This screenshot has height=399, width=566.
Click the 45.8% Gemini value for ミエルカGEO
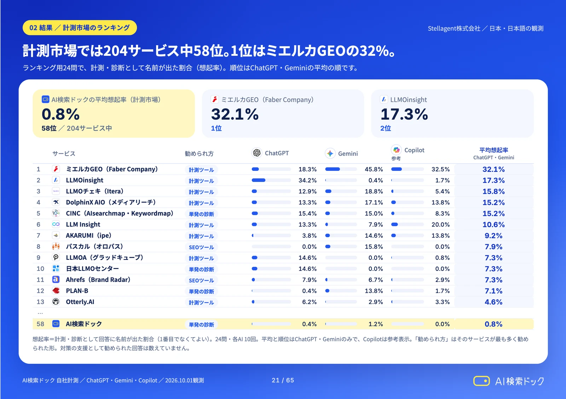[x=374, y=169]
